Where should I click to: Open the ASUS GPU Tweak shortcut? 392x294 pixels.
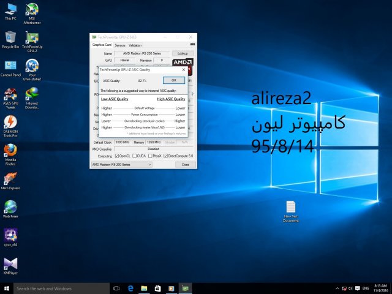(10, 94)
